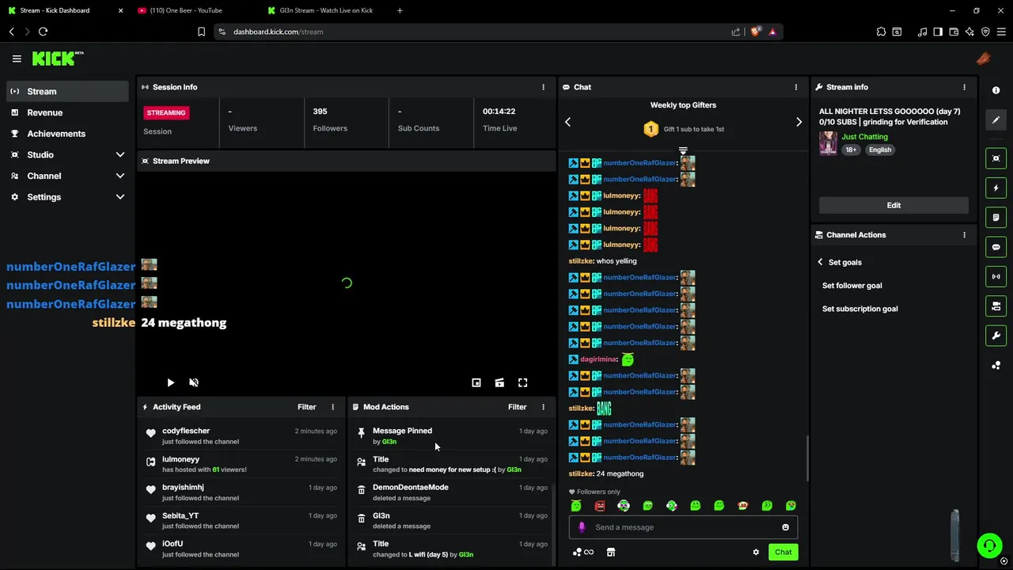Open the green support headset button
The image size is (1013, 570).
coord(988,545)
